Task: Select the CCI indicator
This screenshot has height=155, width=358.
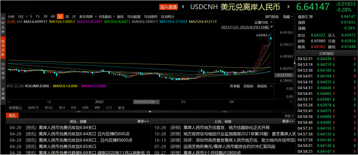Action: pyautogui.click(x=109, y=108)
